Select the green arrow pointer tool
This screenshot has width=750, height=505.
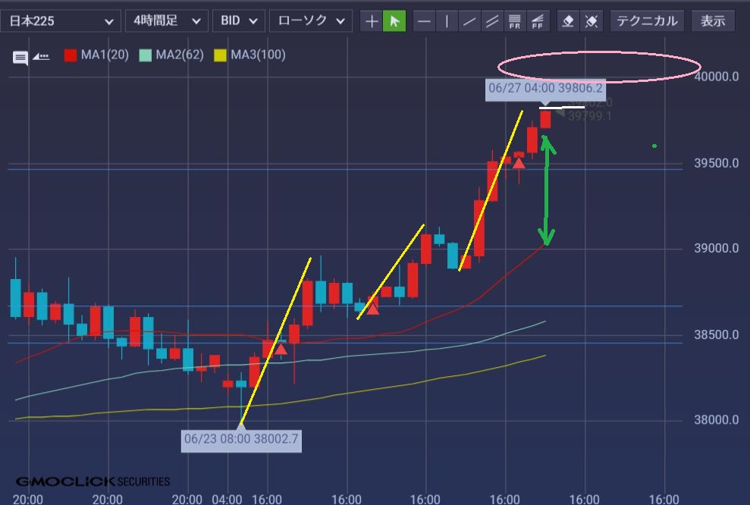coord(394,21)
